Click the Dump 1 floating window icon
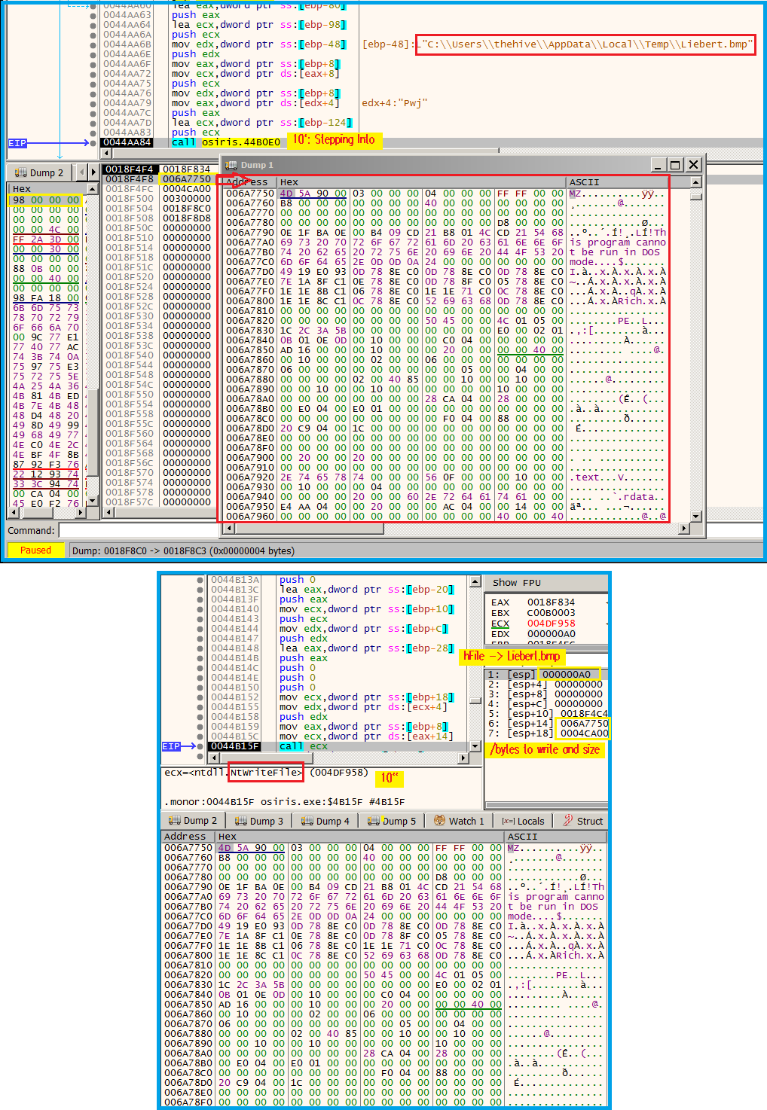 (230, 165)
